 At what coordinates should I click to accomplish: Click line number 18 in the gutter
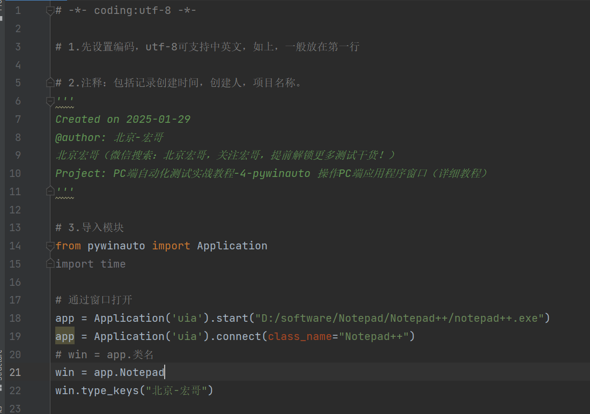[15, 319]
